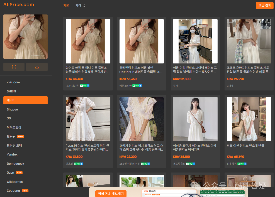Click N Pay icon beside 선우상점
Screen dimensions: 275x197
(242, 164)
